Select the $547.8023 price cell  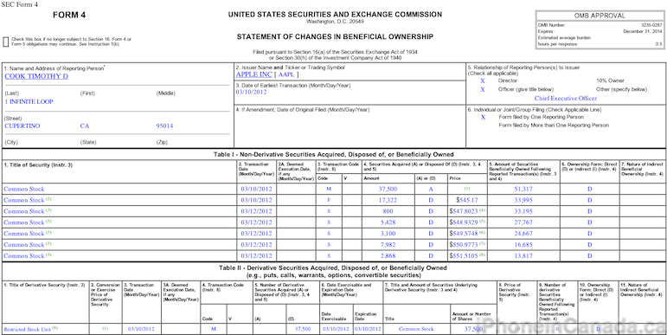(x=464, y=211)
